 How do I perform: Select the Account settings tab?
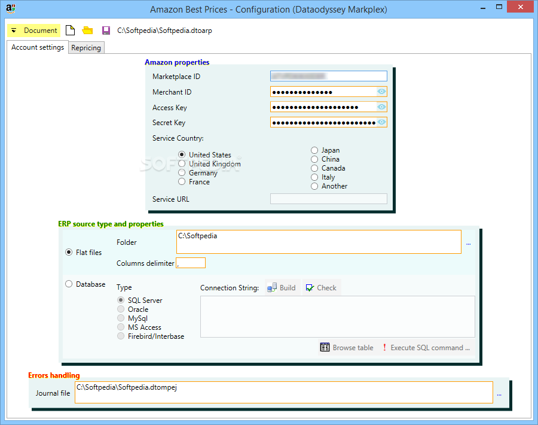click(38, 47)
